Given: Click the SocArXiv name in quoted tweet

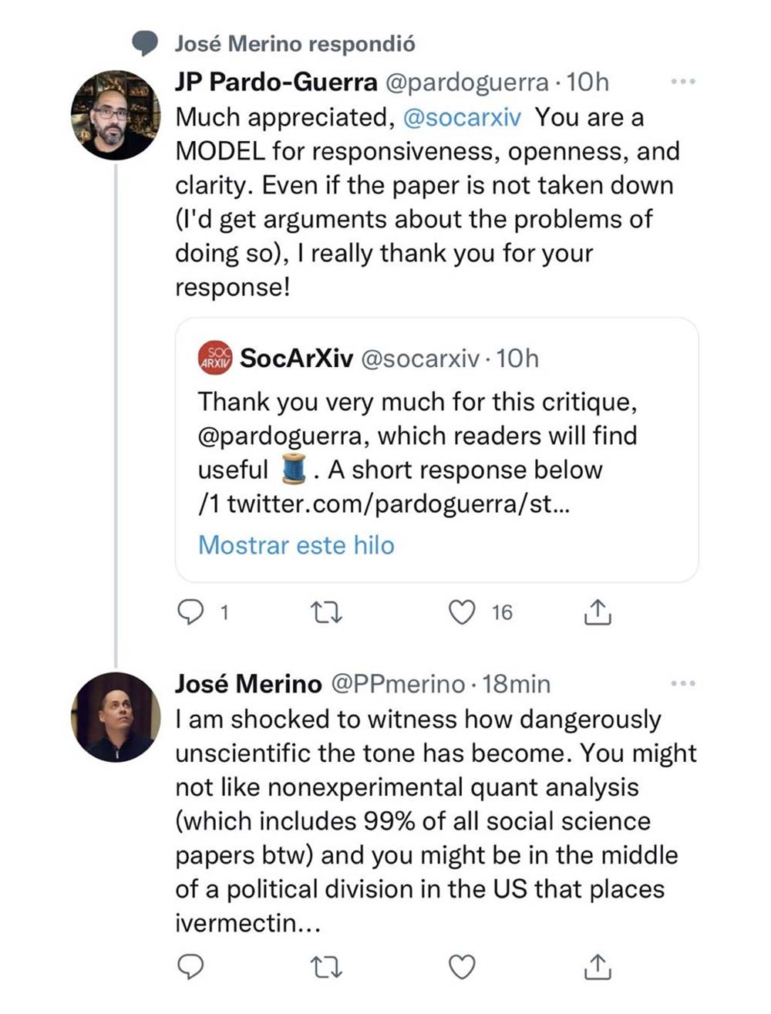Looking at the screenshot, I should click(x=296, y=359).
